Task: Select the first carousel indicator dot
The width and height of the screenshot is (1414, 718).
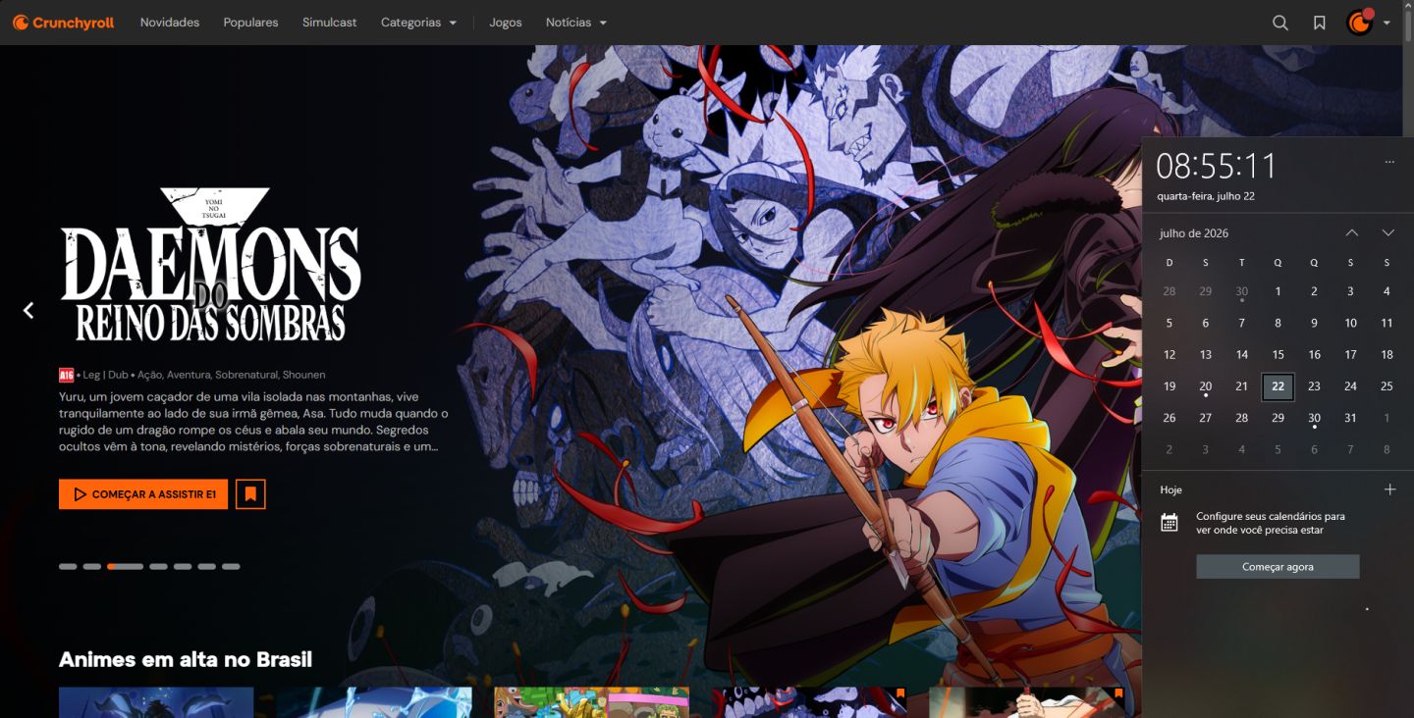Action: (68, 566)
